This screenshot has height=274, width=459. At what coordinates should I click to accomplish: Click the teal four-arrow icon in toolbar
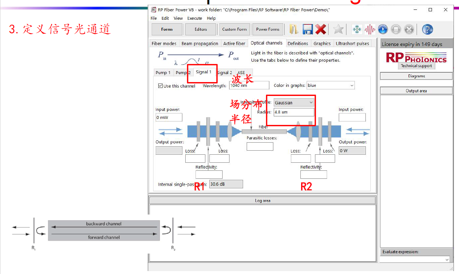coord(357,29)
